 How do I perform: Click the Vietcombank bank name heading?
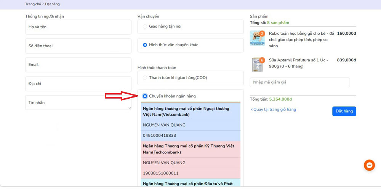186,112
